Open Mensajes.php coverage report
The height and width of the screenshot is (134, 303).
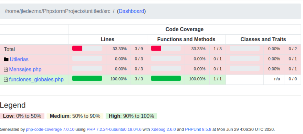(x=25, y=69)
